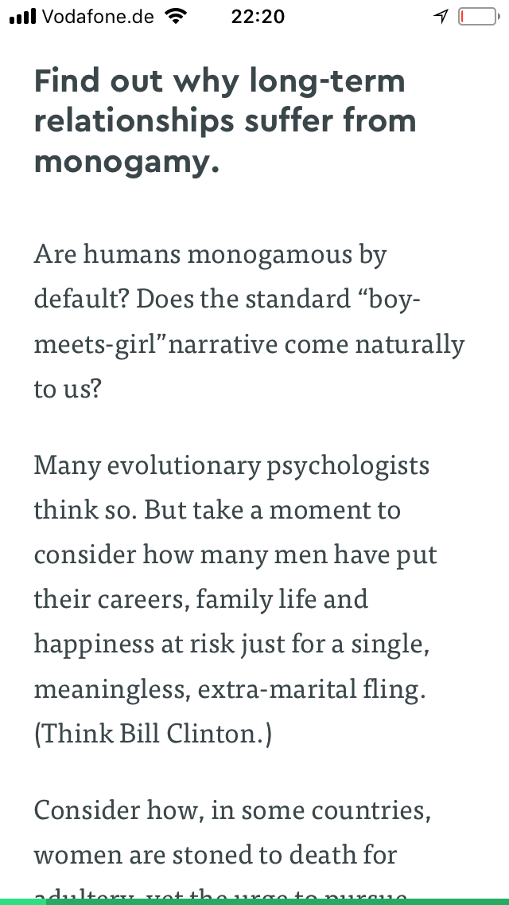Tap the 22:20 clock in status bar
Screen dimensions: 509x905
pos(258,17)
